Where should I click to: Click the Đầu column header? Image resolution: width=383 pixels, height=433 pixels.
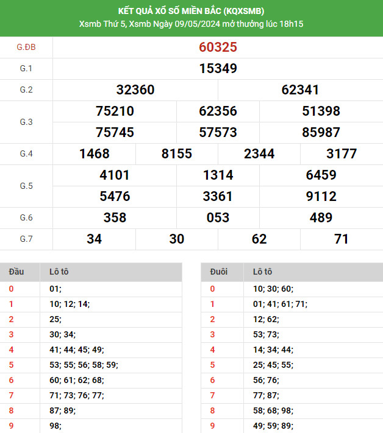16,272
